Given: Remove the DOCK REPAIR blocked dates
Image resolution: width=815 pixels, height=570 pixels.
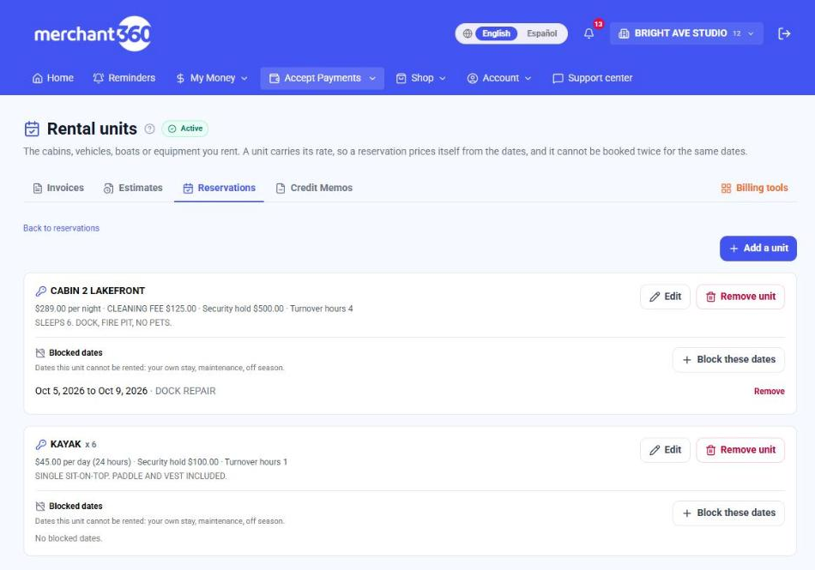Looking at the screenshot, I should point(769,392).
